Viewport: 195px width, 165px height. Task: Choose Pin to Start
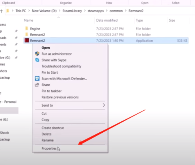point(70,72)
